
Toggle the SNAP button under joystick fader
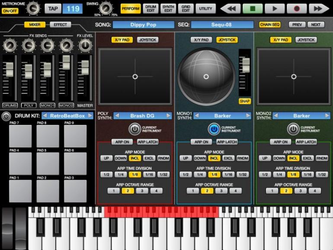coord(245,101)
